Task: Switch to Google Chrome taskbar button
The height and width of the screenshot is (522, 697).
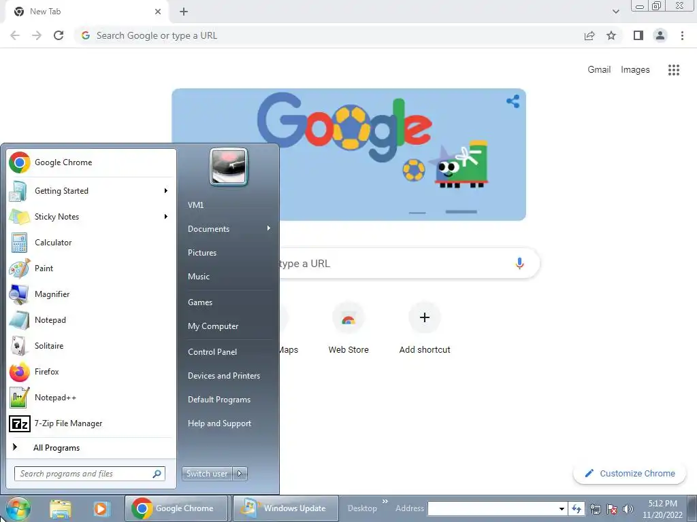Action: click(176, 508)
